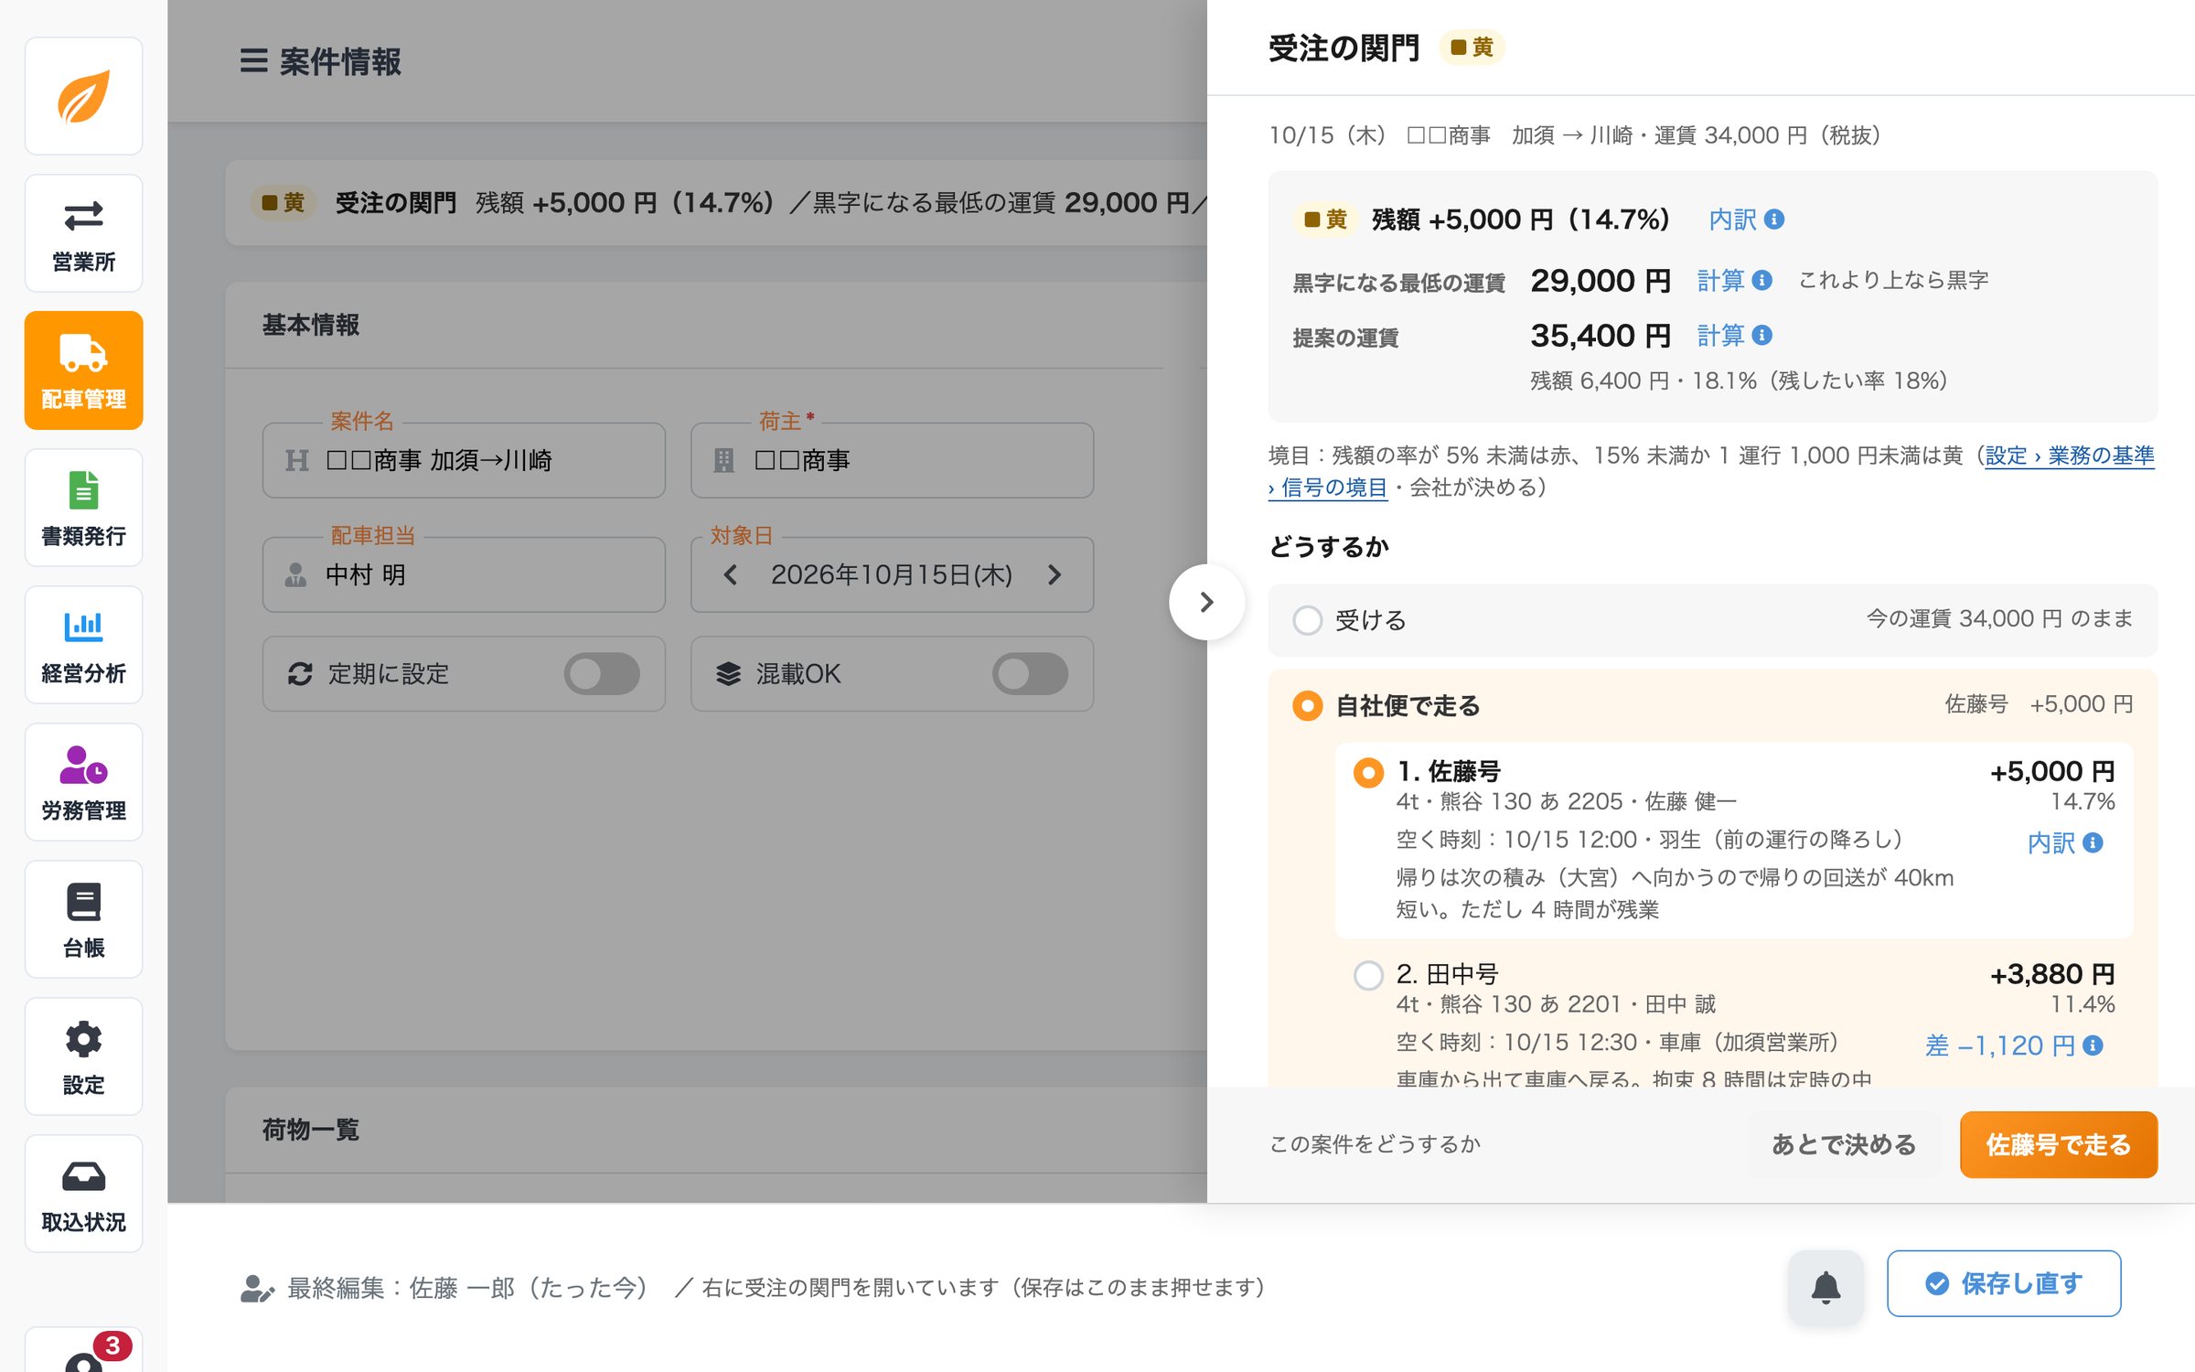Click the 黄 status badge in panel header
This screenshot has width=2195, height=1372.
click(x=1472, y=47)
